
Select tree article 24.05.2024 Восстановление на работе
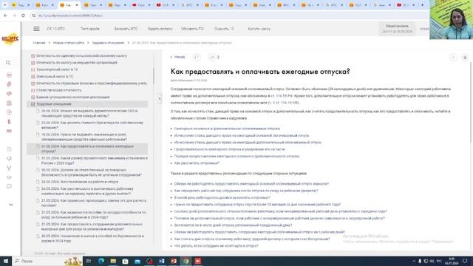[x=80, y=182]
